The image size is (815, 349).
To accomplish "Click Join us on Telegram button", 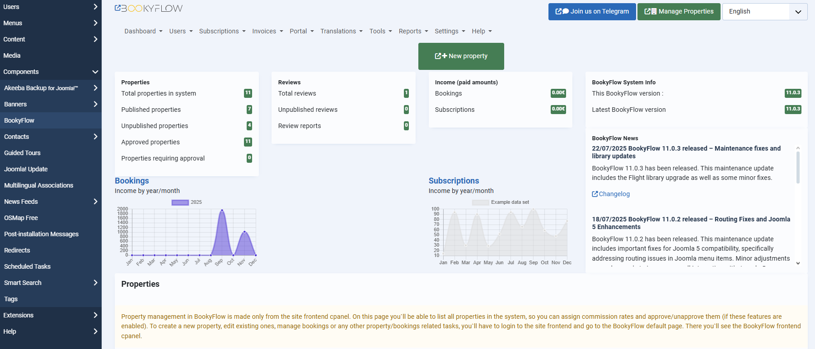I will coord(592,12).
